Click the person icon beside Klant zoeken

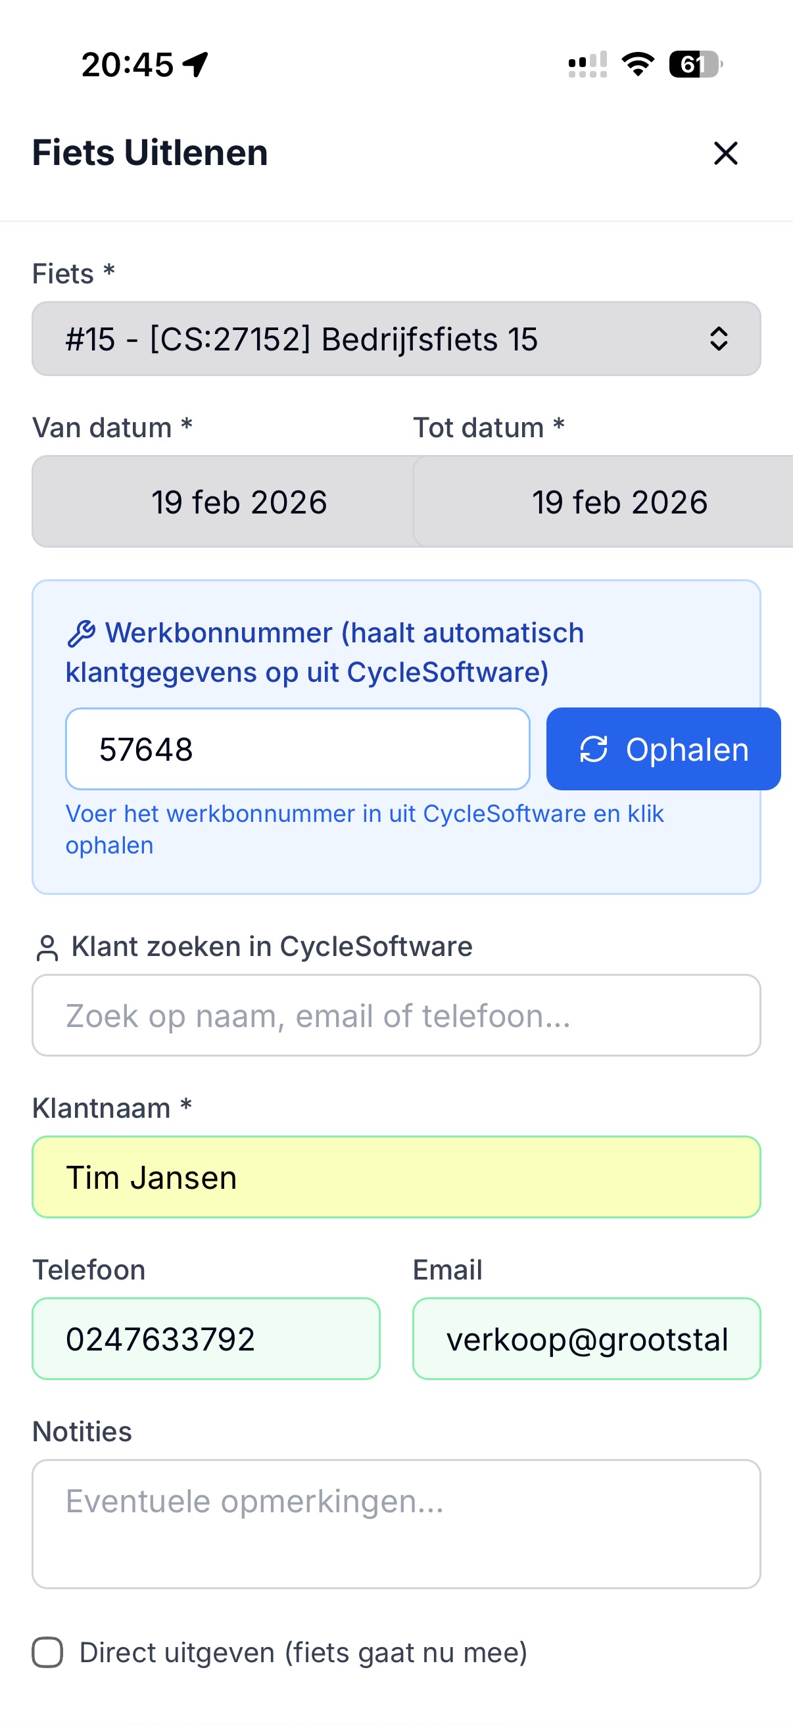coord(46,946)
